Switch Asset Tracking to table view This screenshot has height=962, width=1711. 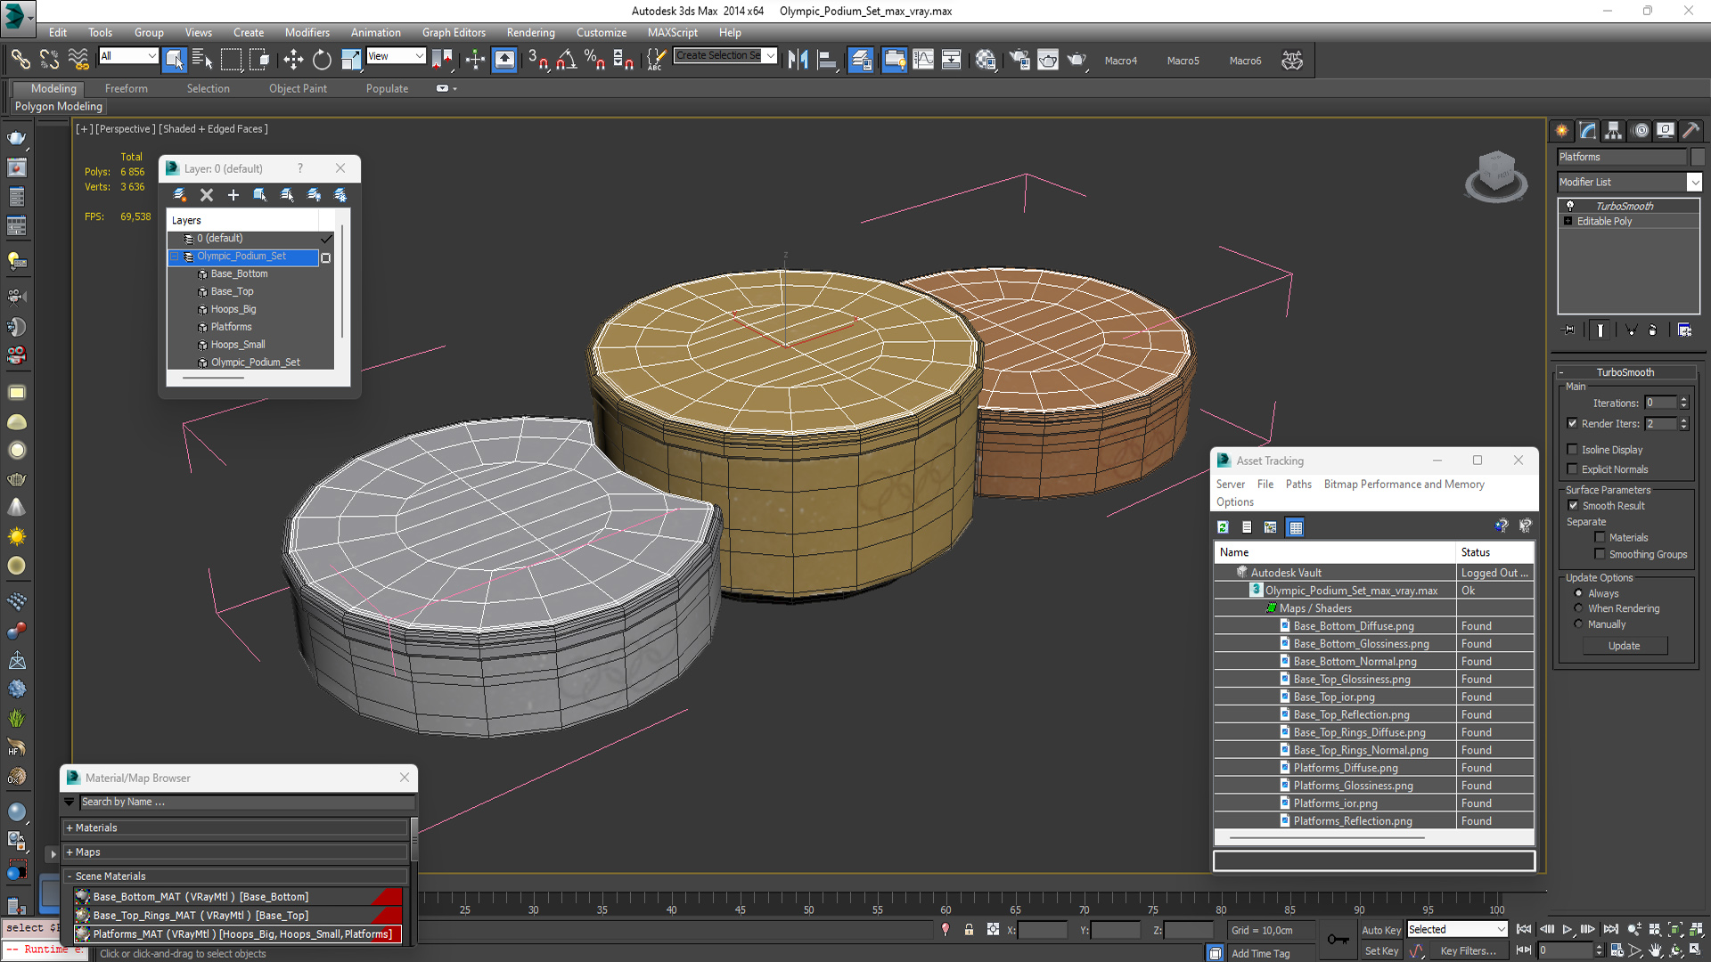point(1296,527)
